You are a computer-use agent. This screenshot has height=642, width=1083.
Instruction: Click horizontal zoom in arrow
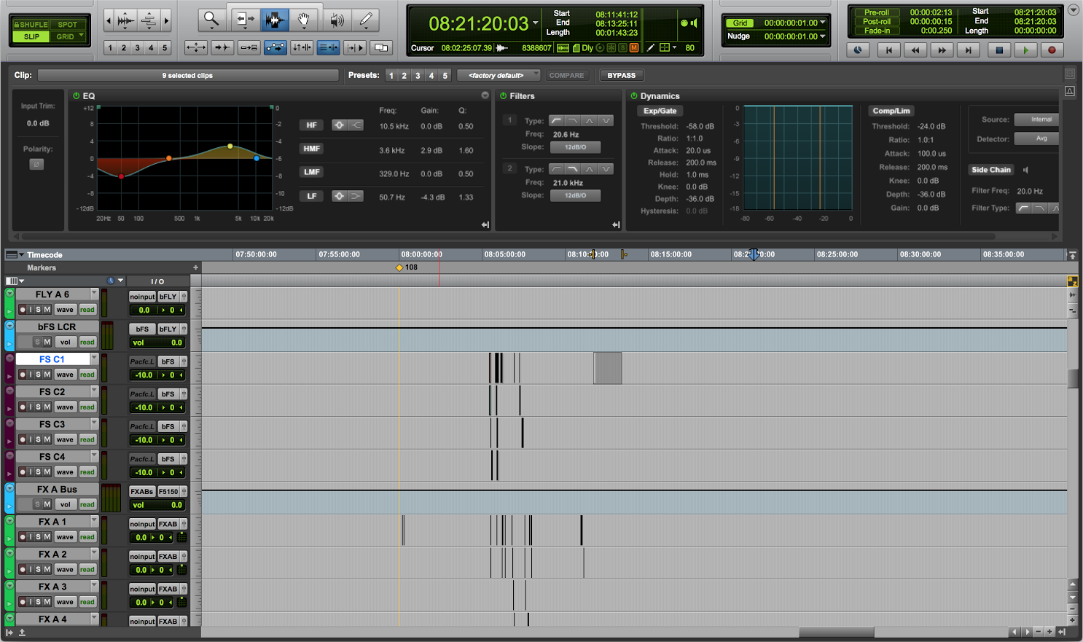(x=166, y=20)
